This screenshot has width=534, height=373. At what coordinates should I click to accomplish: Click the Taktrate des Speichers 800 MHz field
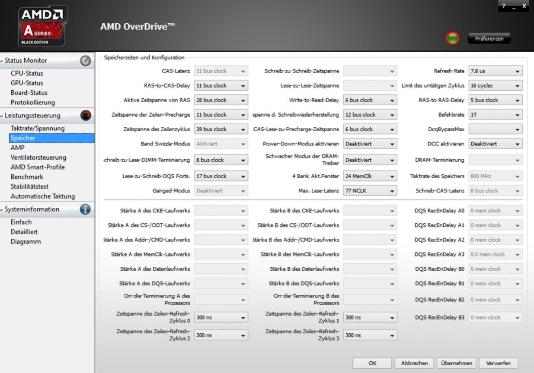(x=496, y=176)
